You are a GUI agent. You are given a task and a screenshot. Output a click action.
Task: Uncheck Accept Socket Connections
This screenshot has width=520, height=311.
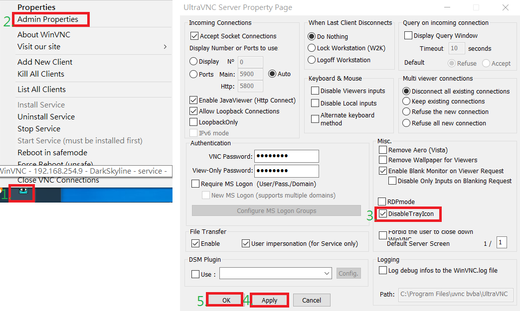pos(194,36)
